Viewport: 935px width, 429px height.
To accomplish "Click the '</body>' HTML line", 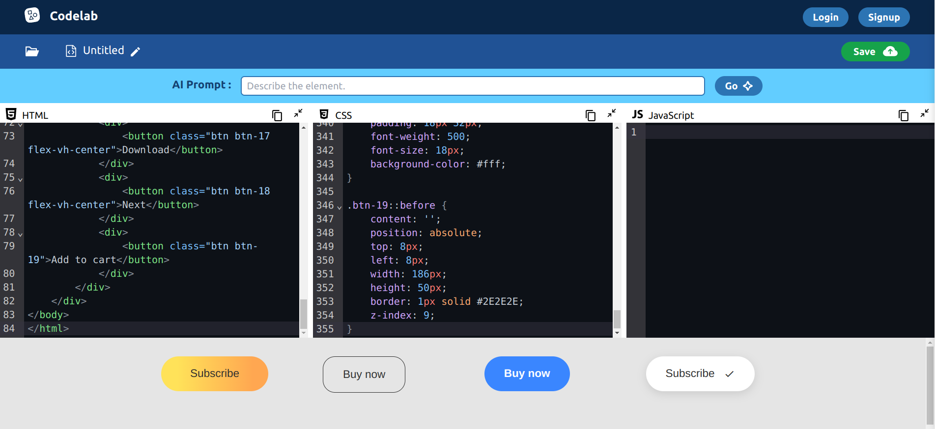I will click(x=48, y=315).
